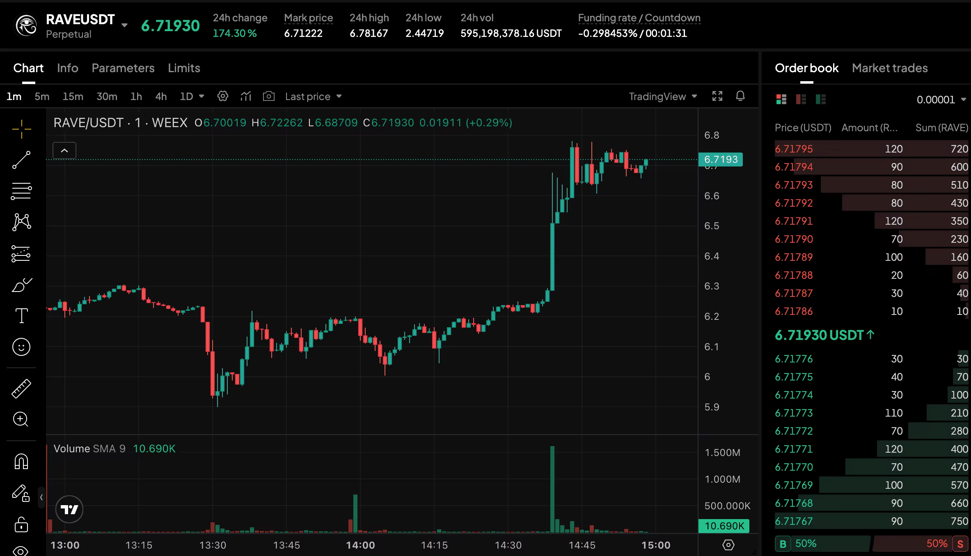Click the Mark price label
The image size is (971, 556).
pyautogui.click(x=308, y=18)
